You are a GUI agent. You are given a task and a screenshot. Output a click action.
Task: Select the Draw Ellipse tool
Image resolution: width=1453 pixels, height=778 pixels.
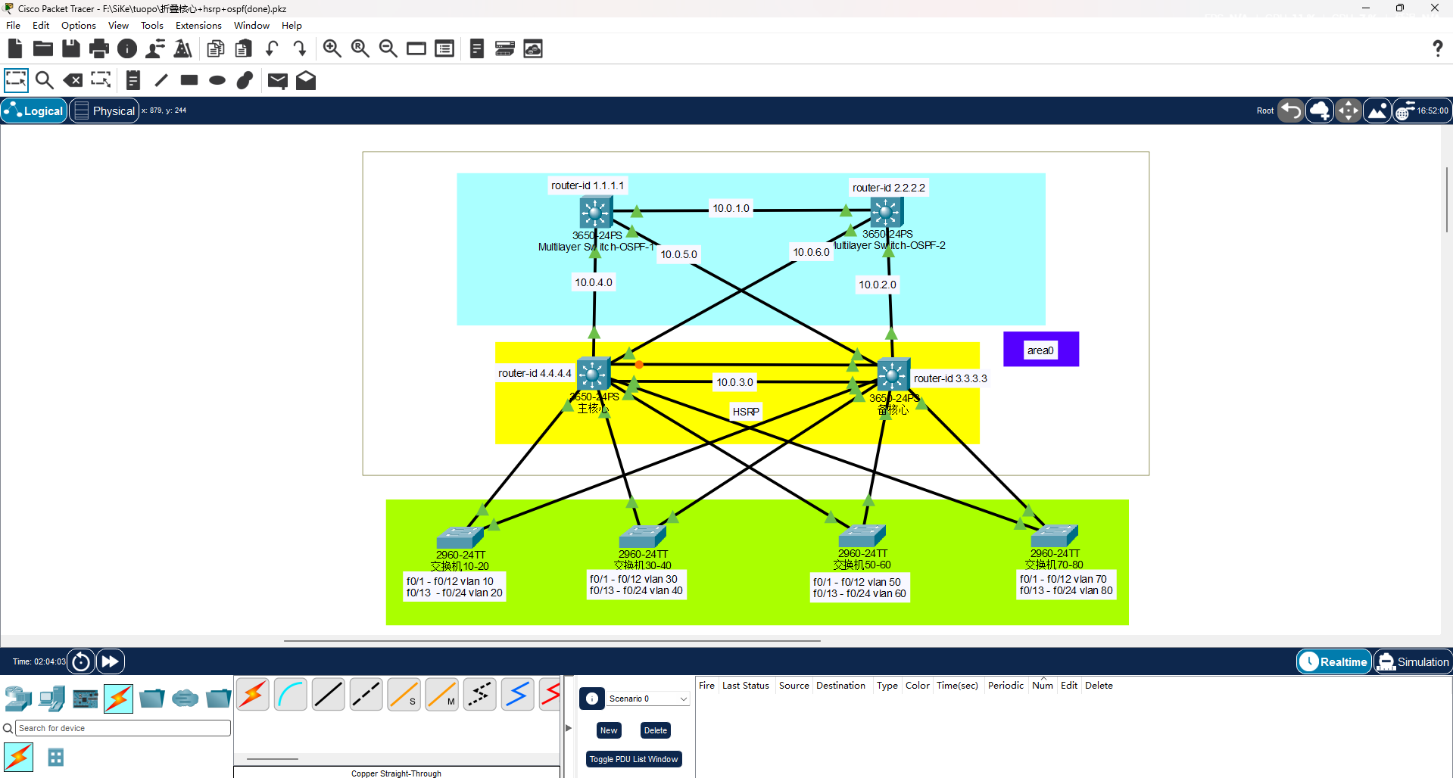pos(217,80)
